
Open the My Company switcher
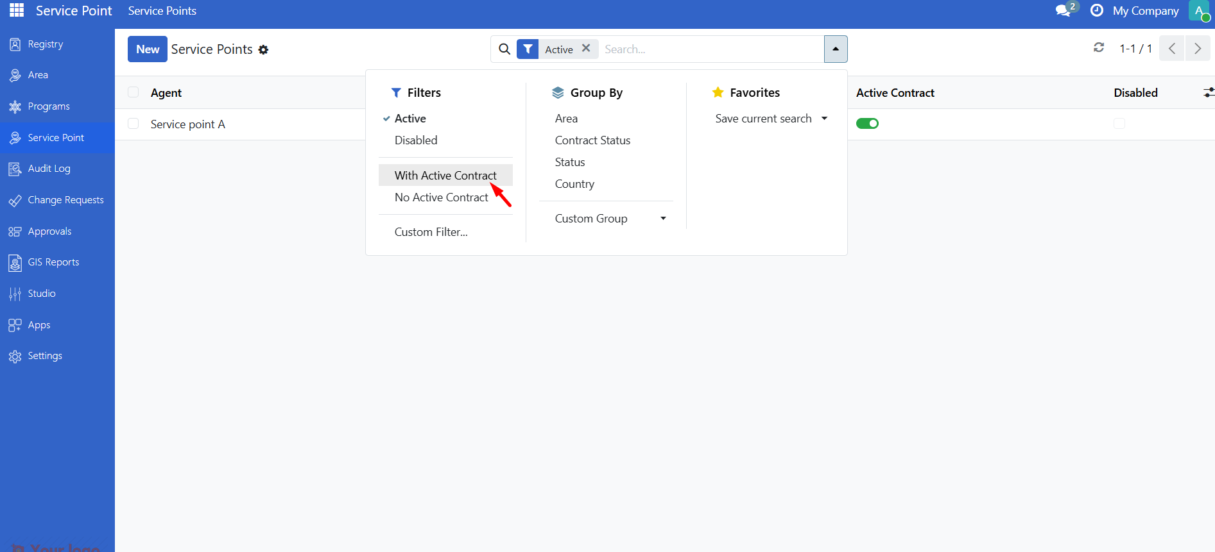coord(1146,11)
